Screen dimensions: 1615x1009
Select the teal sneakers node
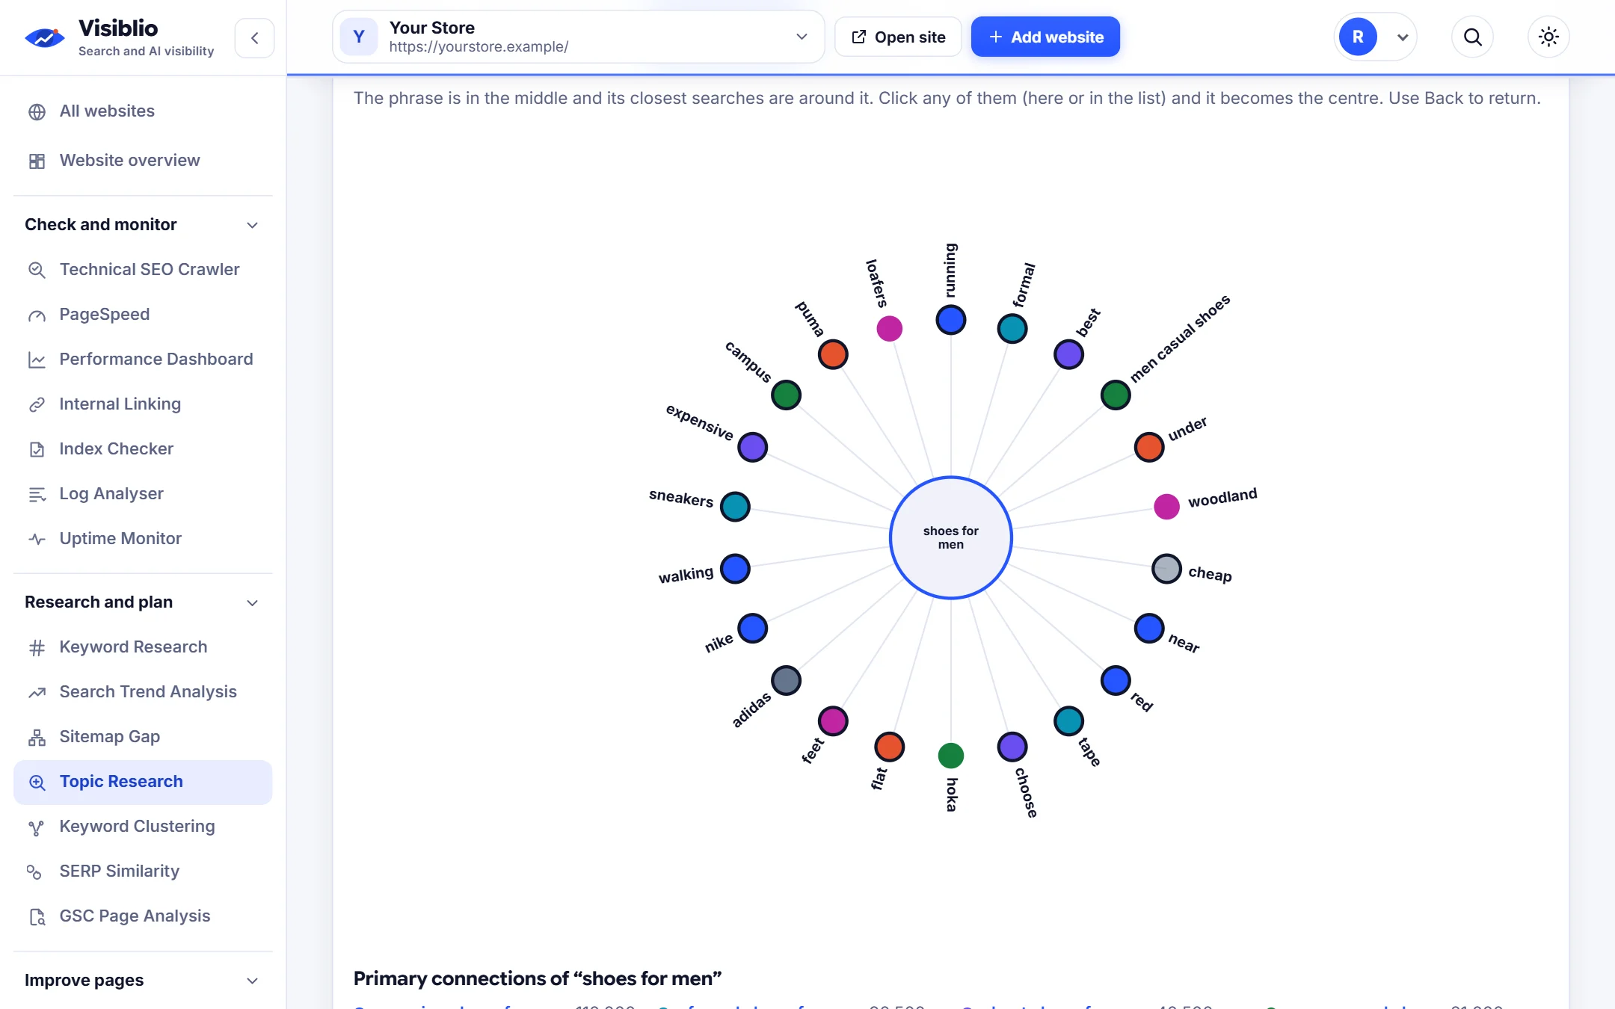pos(735,507)
